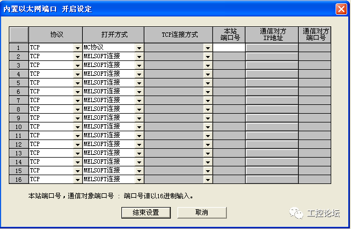
Task: Click row 1 通信对方端口号 cell
Action: pos(315,48)
